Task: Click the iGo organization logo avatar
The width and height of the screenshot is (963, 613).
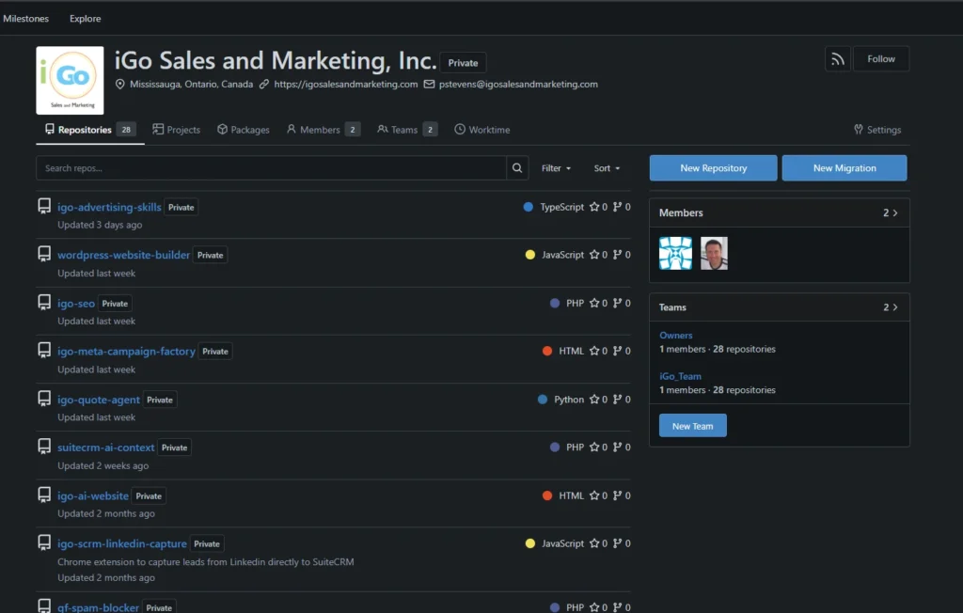Action: 70,81
